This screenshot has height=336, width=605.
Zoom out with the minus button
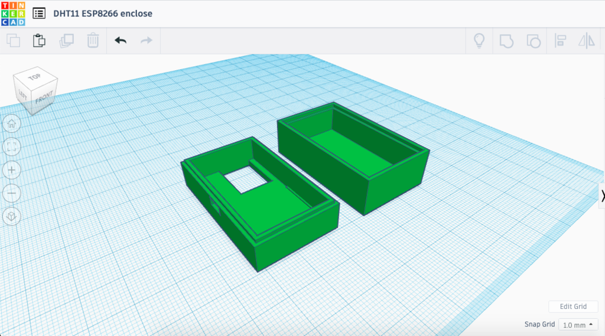12,193
